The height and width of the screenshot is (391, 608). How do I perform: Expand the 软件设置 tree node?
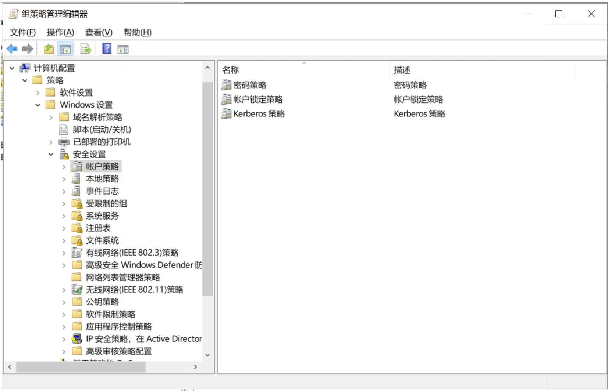[38, 93]
